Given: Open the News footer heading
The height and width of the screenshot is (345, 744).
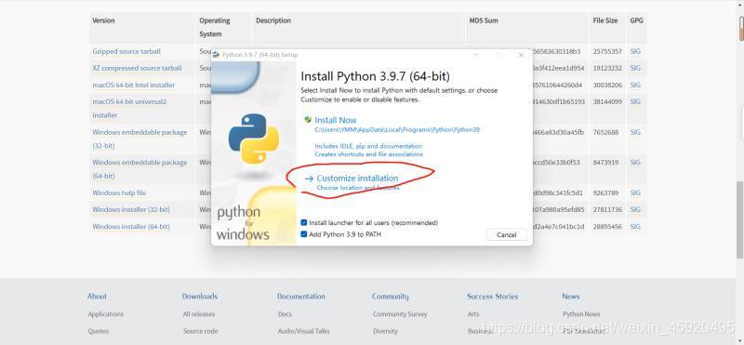Looking at the screenshot, I should 571,296.
